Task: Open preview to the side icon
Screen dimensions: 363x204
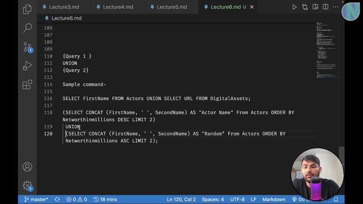Action: click(x=315, y=7)
